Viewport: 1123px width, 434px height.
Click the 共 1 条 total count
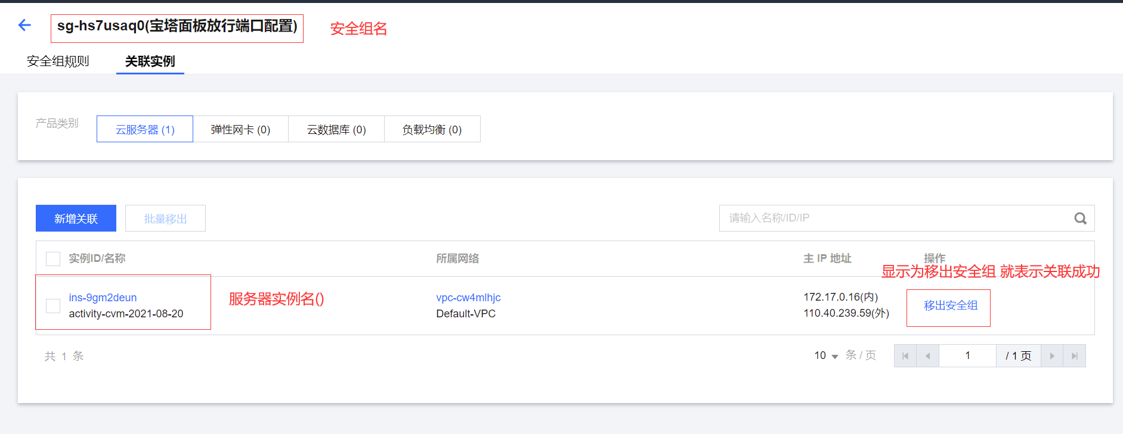(x=64, y=356)
